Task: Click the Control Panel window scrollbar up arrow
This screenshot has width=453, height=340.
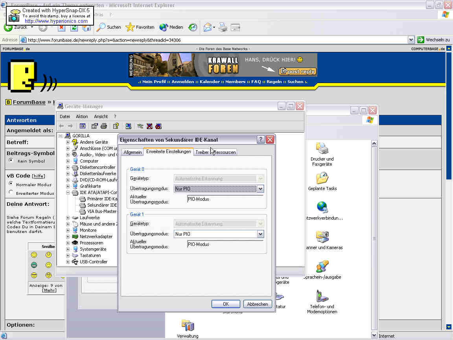Action: [x=374, y=144]
